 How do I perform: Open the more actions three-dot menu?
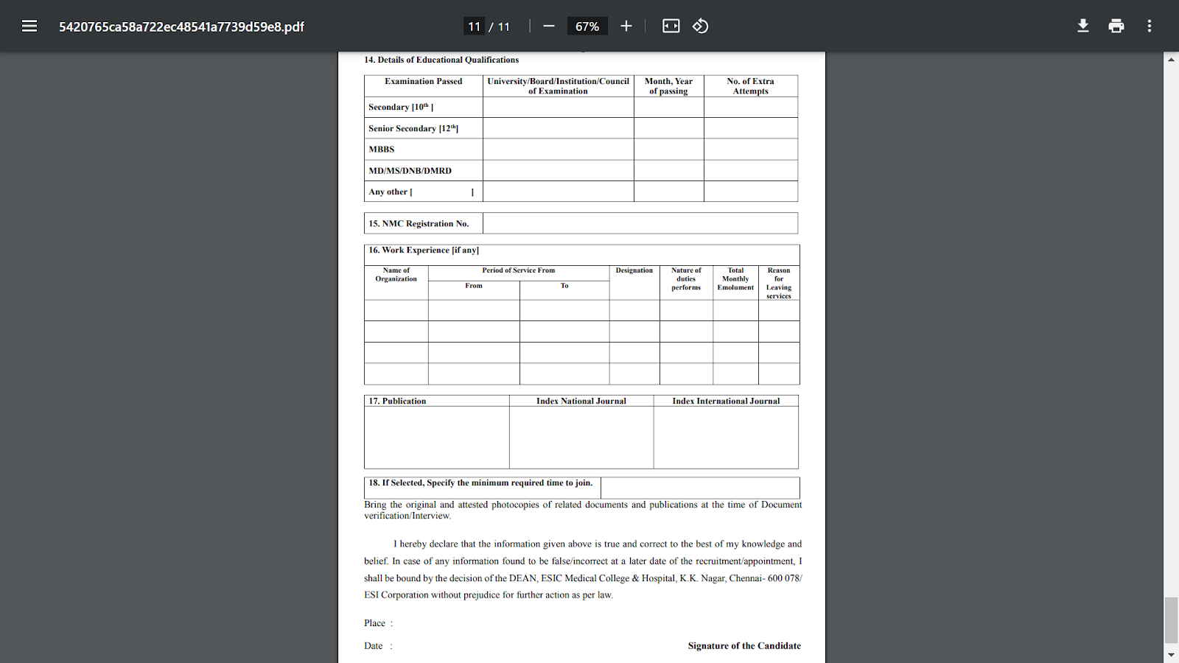pyautogui.click(x=1150, y=27)
